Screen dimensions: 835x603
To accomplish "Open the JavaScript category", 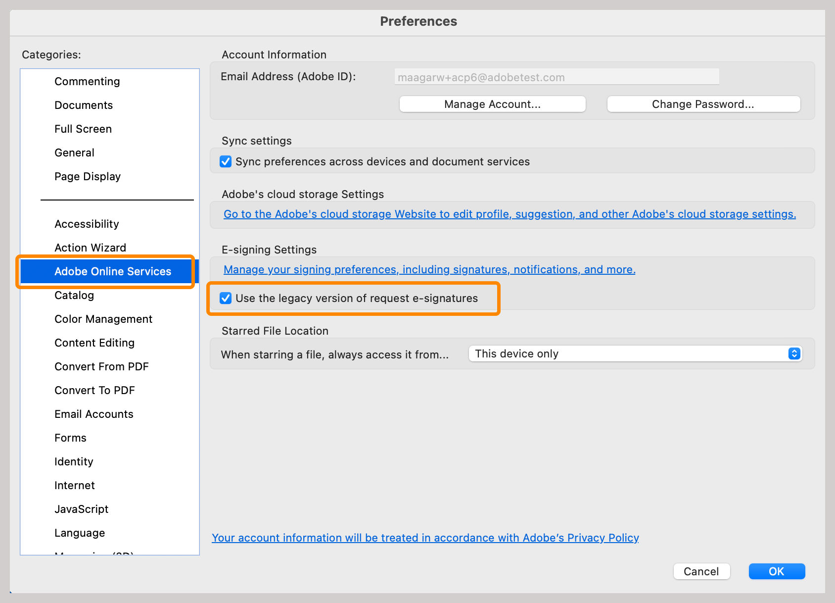I will [81, 509].
